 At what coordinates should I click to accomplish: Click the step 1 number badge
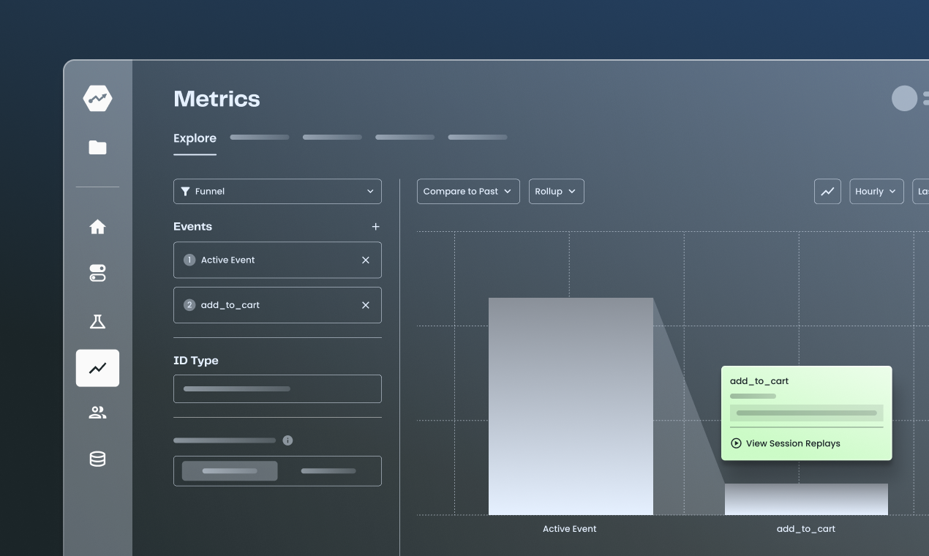click(x=189, y=260)
